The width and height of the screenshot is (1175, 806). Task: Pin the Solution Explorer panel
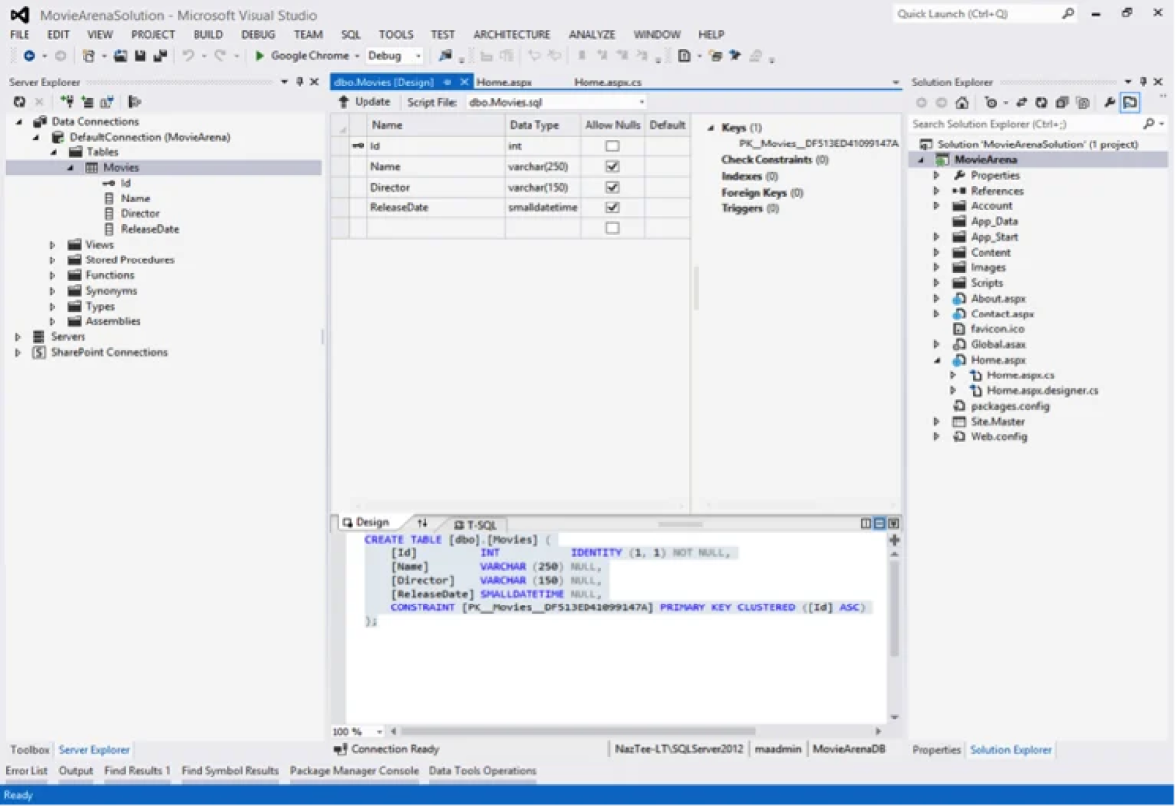point(1143,81)
